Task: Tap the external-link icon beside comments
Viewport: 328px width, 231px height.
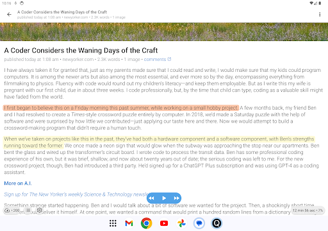Action: point(169,59)
